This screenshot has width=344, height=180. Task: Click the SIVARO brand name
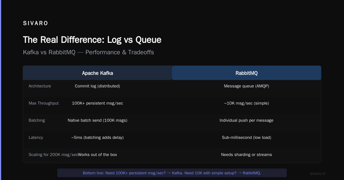[36, 23]
